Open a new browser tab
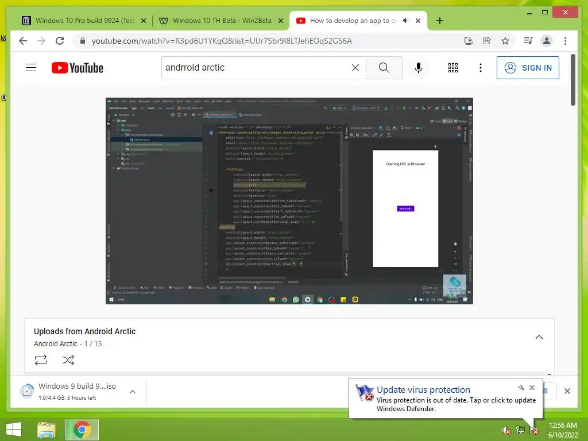 tap(440, 21)
